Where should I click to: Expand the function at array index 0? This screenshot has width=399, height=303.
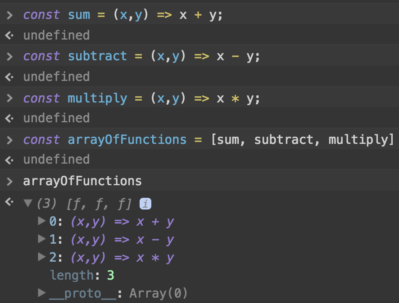pos(41,221)
